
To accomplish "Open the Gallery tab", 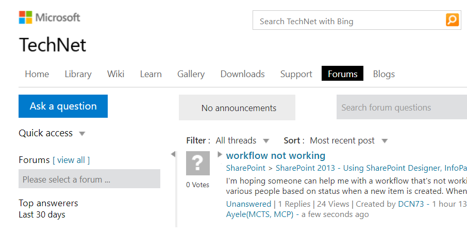I will coord(191,74).
